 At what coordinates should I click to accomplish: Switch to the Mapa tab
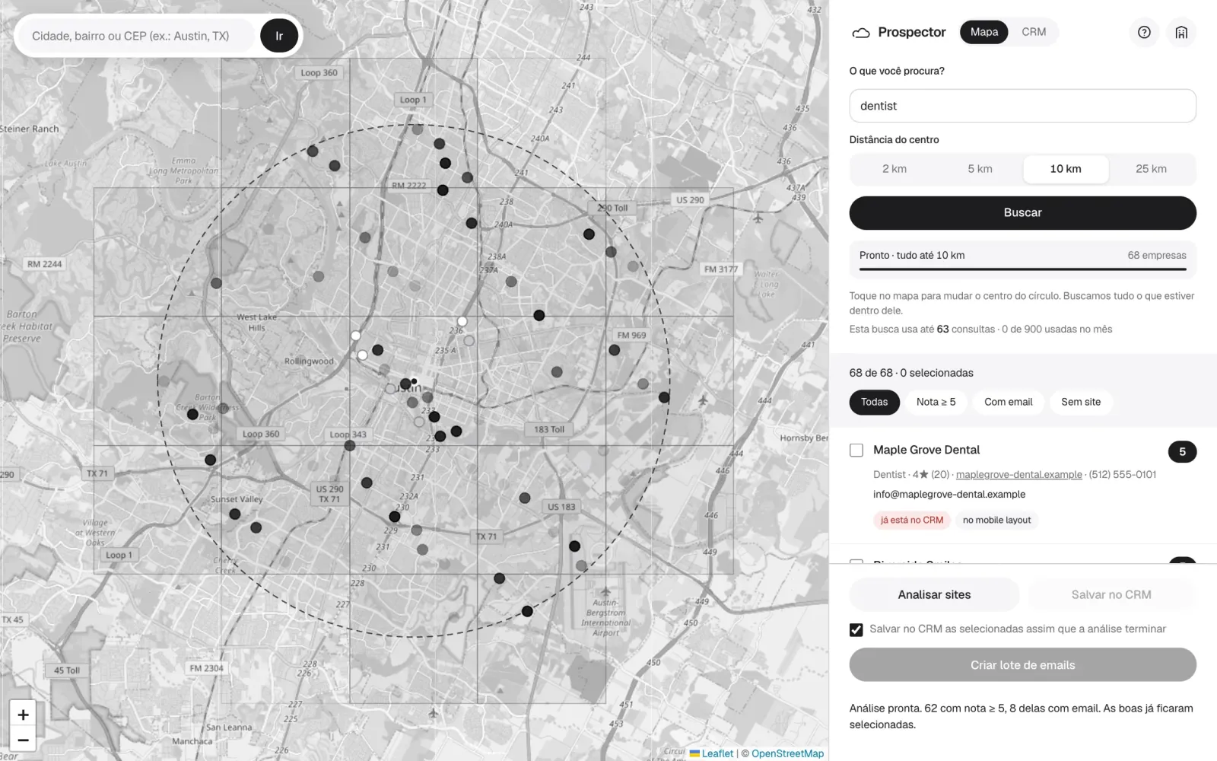[x=984, y=32]
